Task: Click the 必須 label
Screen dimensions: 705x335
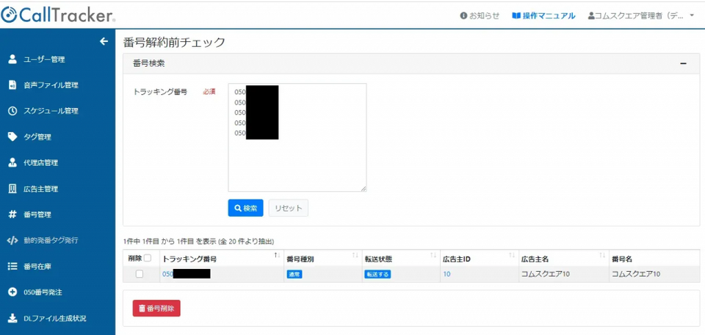Action: click(x=209, y=92)
